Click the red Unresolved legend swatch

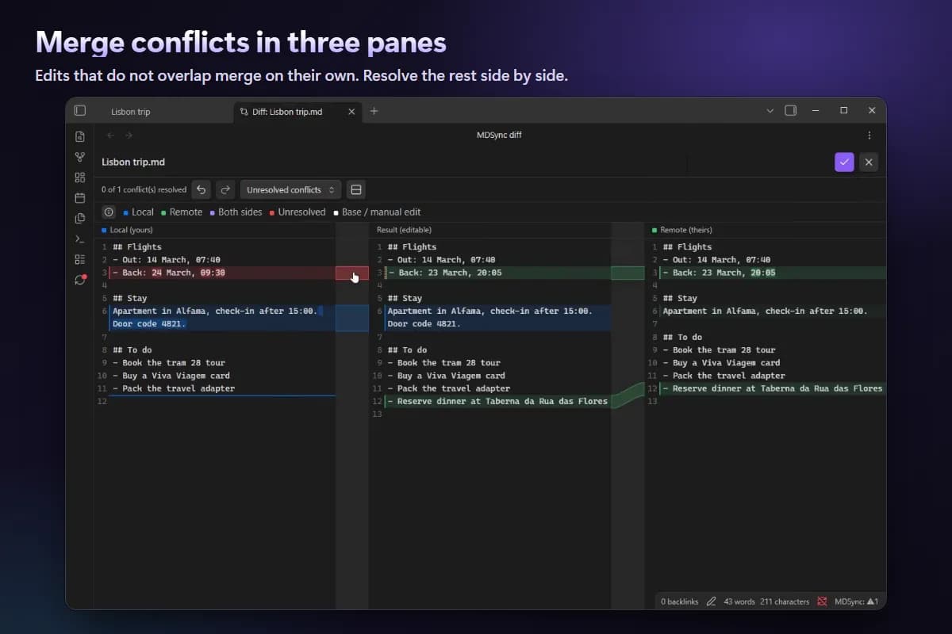[x=272, y=212]
